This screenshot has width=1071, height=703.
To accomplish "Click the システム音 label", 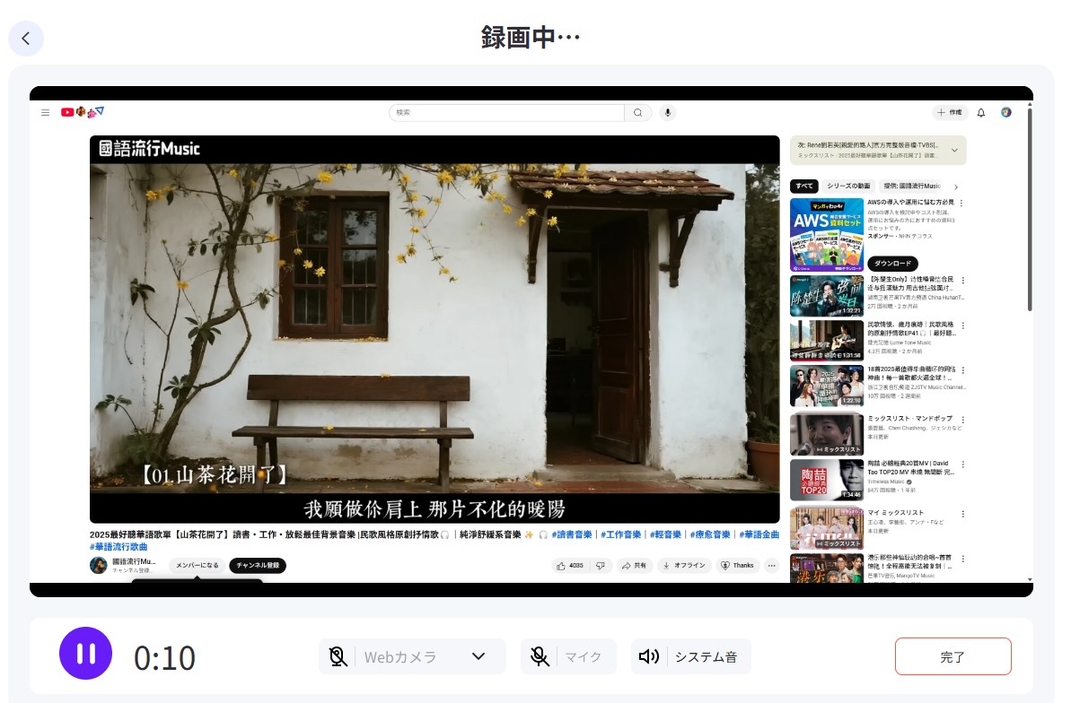I will point(707,656).
